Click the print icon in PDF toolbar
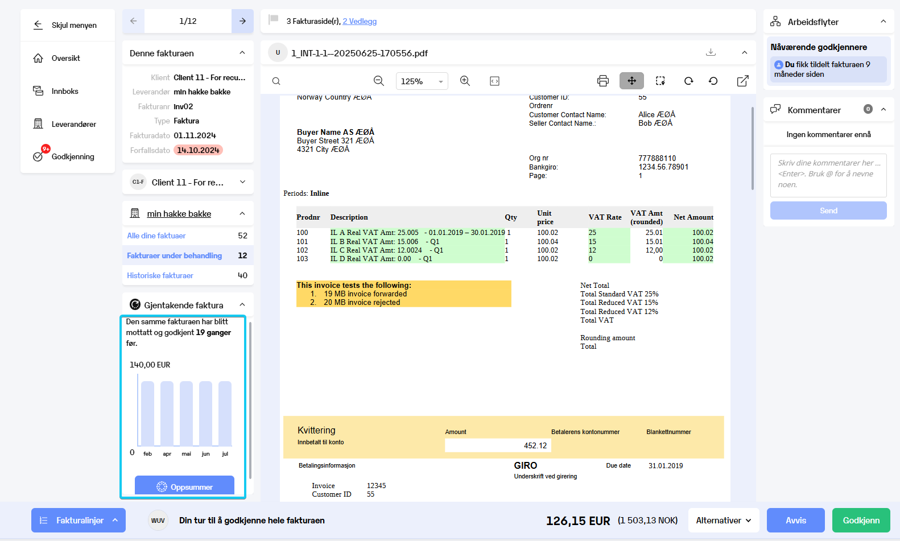The height and width of the screenshot is (541, 900). coord(603,81)
